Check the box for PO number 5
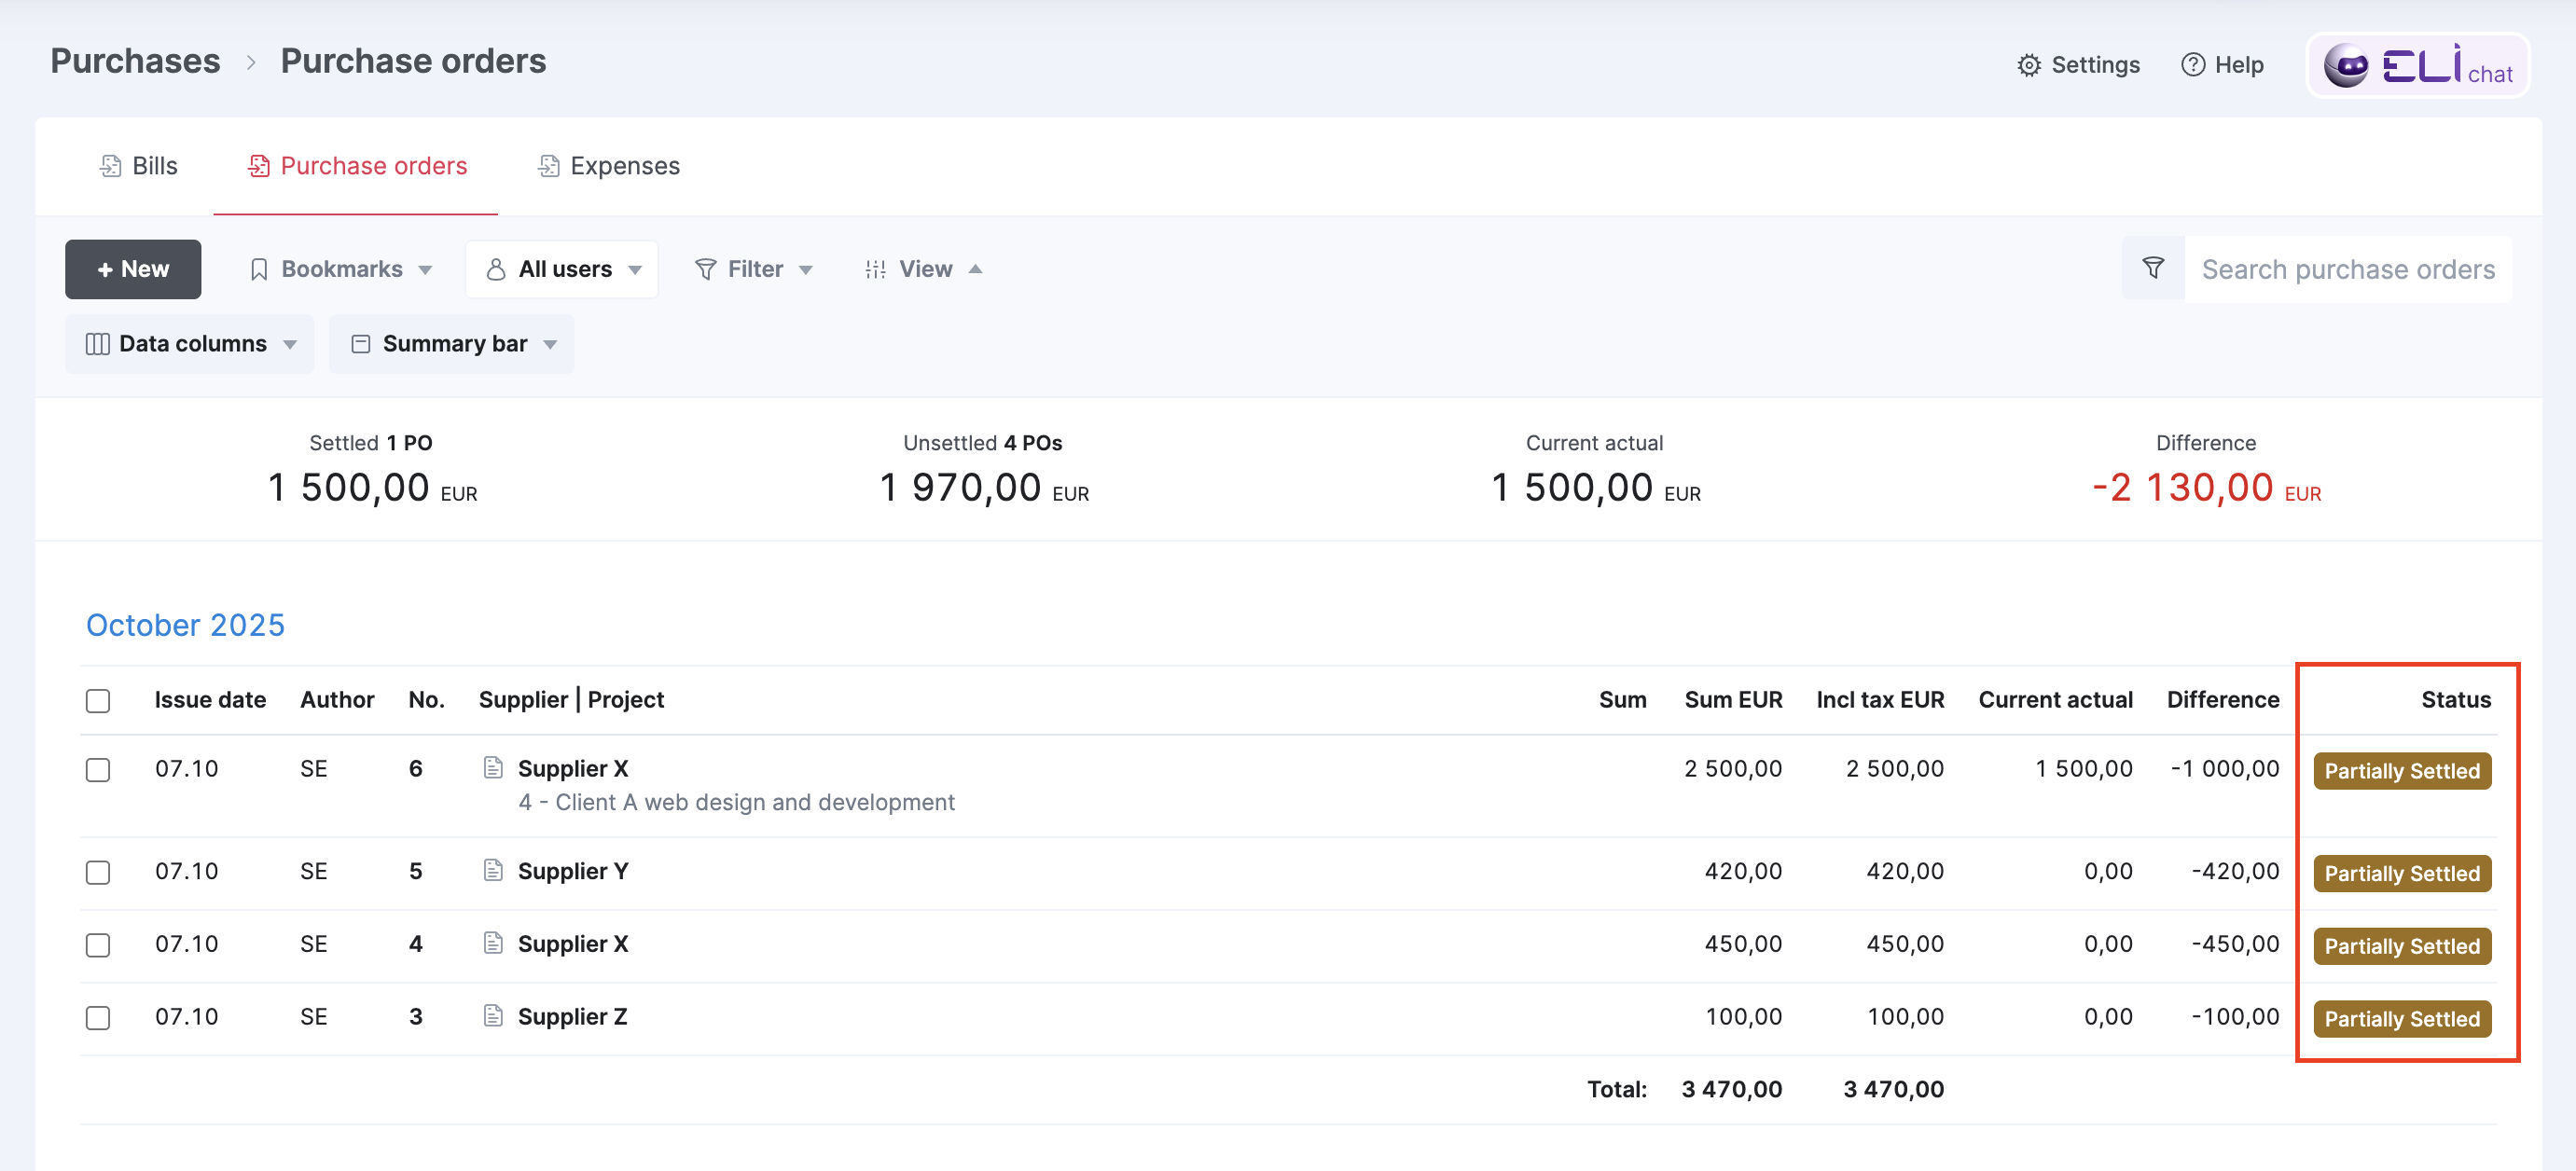 pyautogui.click(x=98, y=872)
